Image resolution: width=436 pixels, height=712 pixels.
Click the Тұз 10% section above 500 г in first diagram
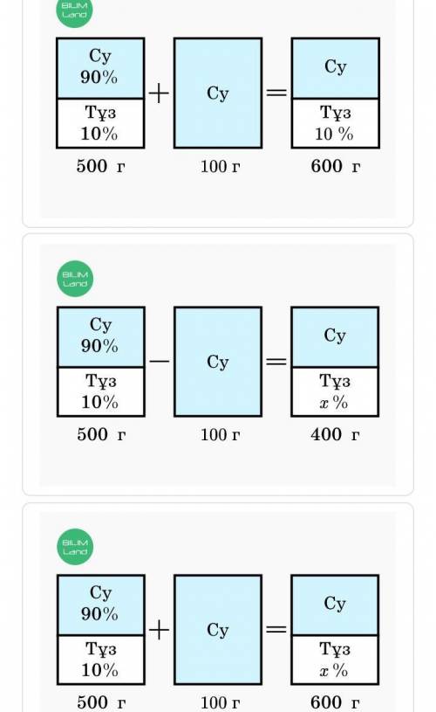(100, 123)
